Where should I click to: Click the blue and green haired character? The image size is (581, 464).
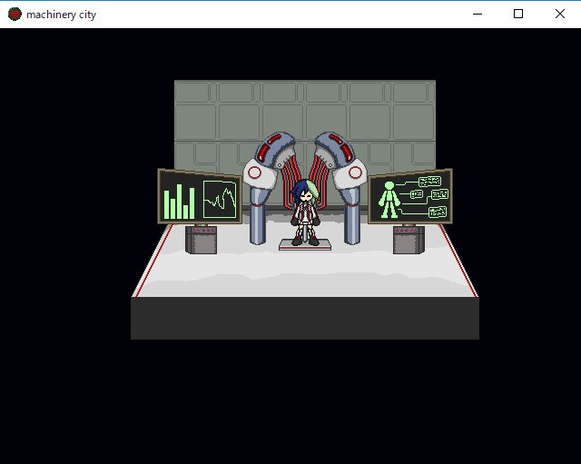pos(305,212)
